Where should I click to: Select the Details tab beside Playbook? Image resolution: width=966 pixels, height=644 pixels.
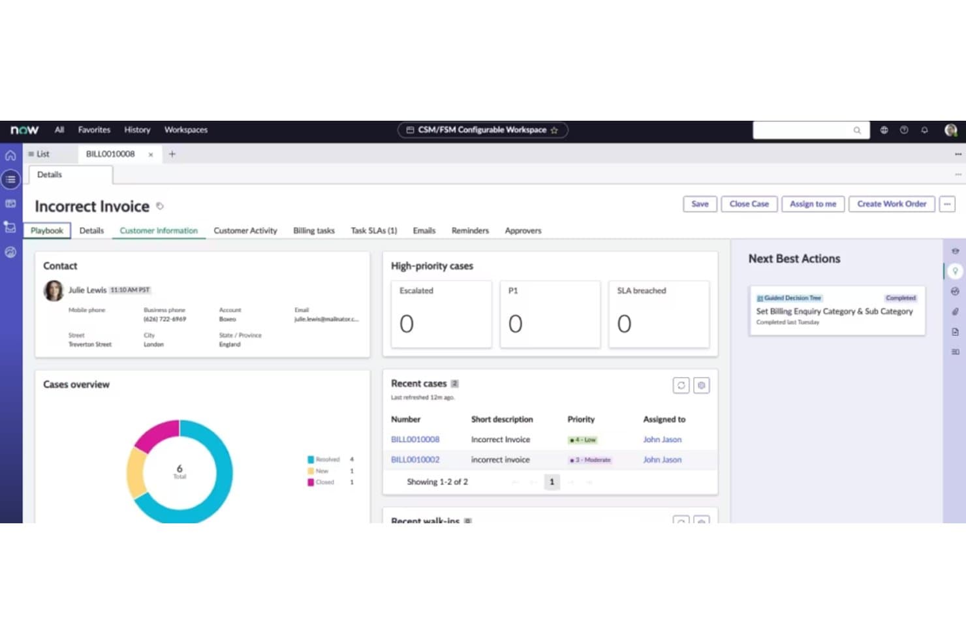[91, 230]
